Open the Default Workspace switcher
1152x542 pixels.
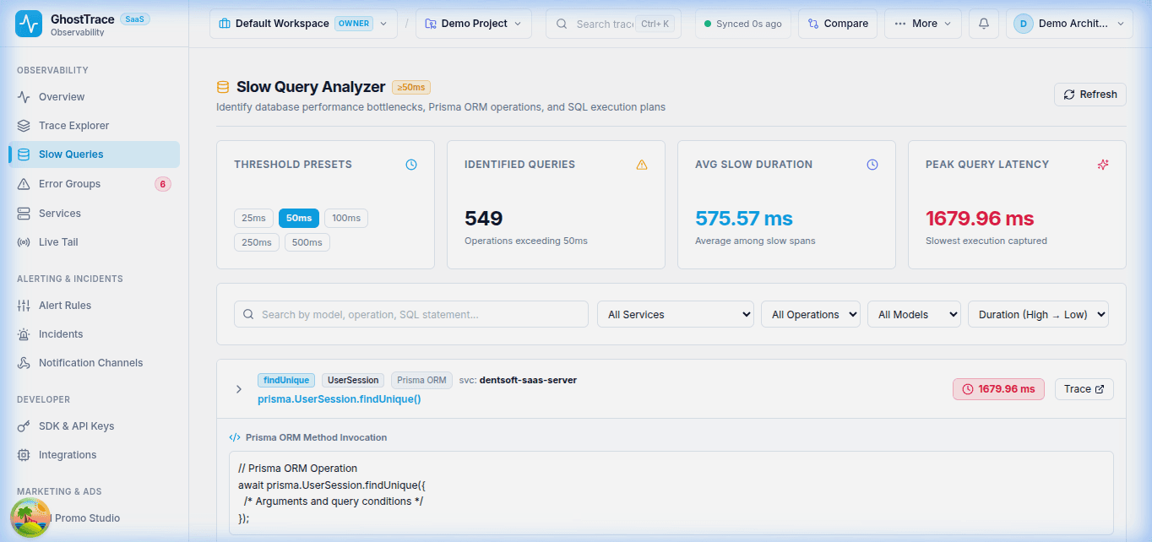[303, 24]
